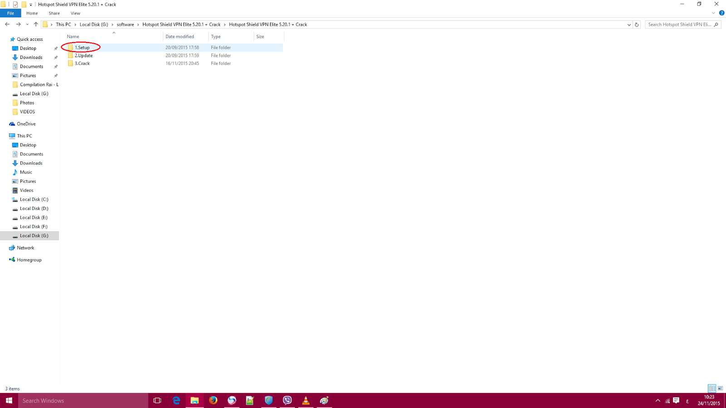The image size is (726, 408).
Task: Switch to the View ribbon tab
Action: (75, 13)
